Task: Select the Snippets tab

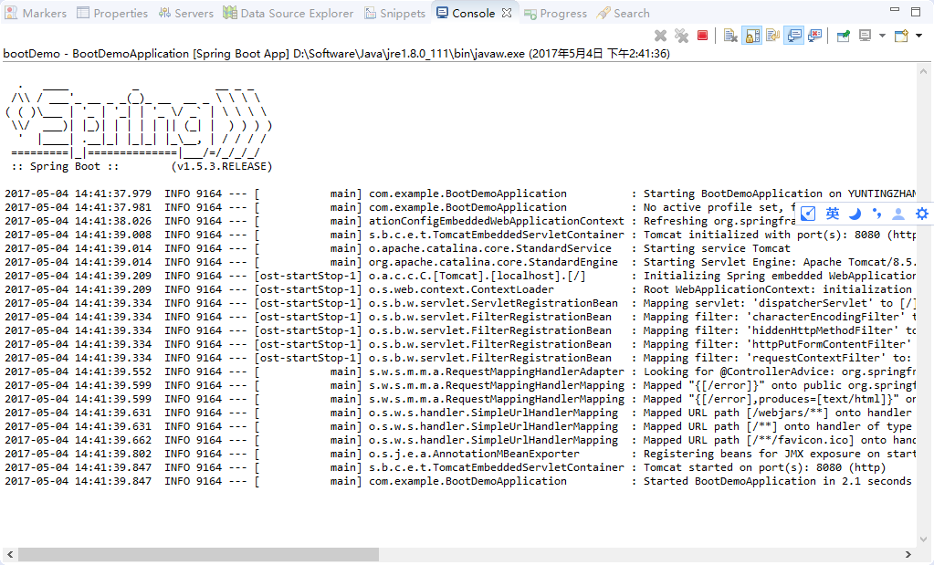Action: [395, 13]
